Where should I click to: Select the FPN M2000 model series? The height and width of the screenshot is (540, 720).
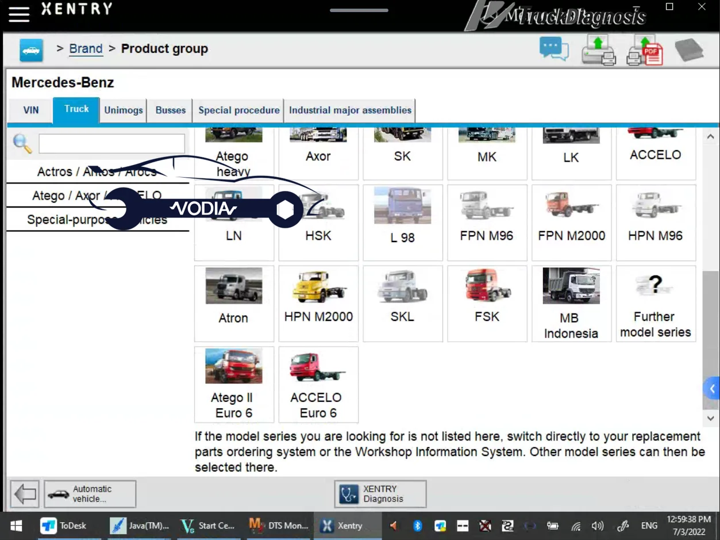(571, 223)
